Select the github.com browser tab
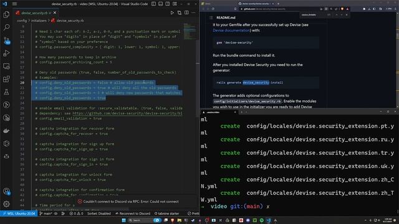The image size is (399, 224). pos(256,4)
